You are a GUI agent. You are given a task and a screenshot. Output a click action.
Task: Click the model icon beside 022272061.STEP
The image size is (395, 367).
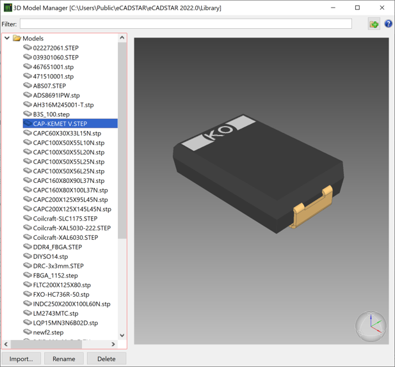28,47
